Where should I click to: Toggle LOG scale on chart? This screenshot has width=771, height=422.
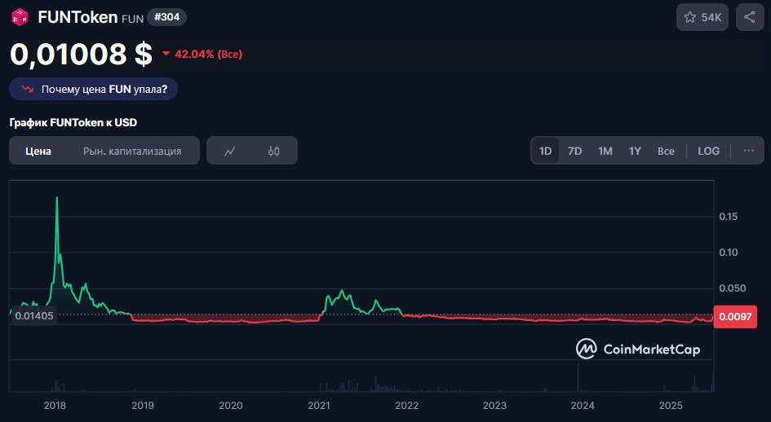(708, 151)
